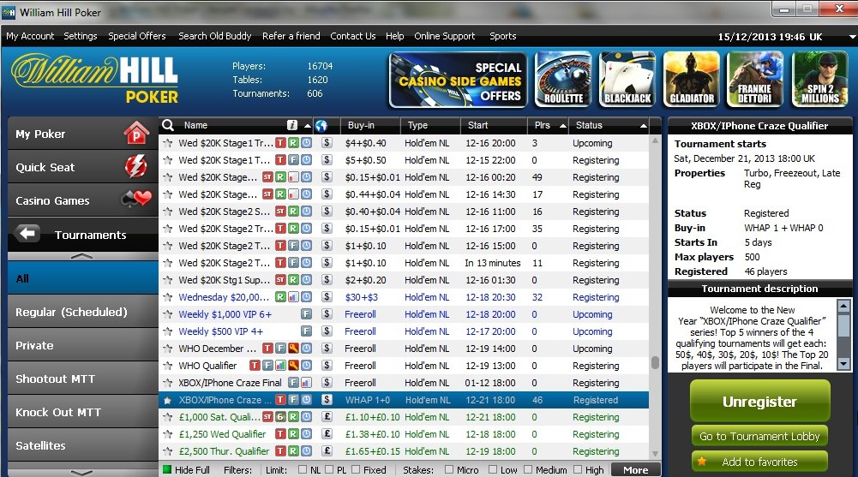Click clock icon on WHO Qualifier row
Image resolution: width=858 pixels, height=477 pixels.
click(x=307, y=366)
